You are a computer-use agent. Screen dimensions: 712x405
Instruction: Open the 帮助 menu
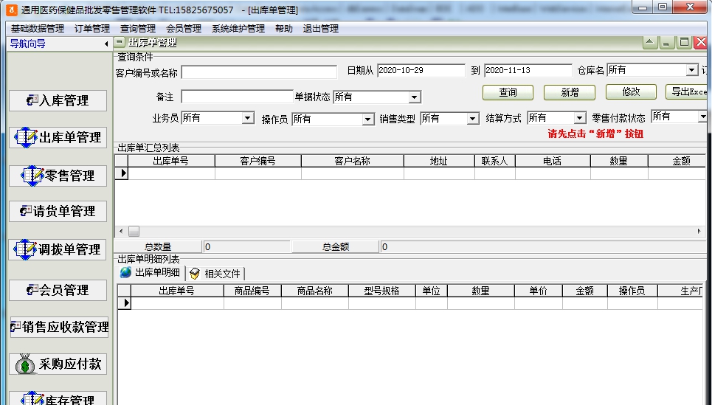pyautogui.click(x=284, y=29)
